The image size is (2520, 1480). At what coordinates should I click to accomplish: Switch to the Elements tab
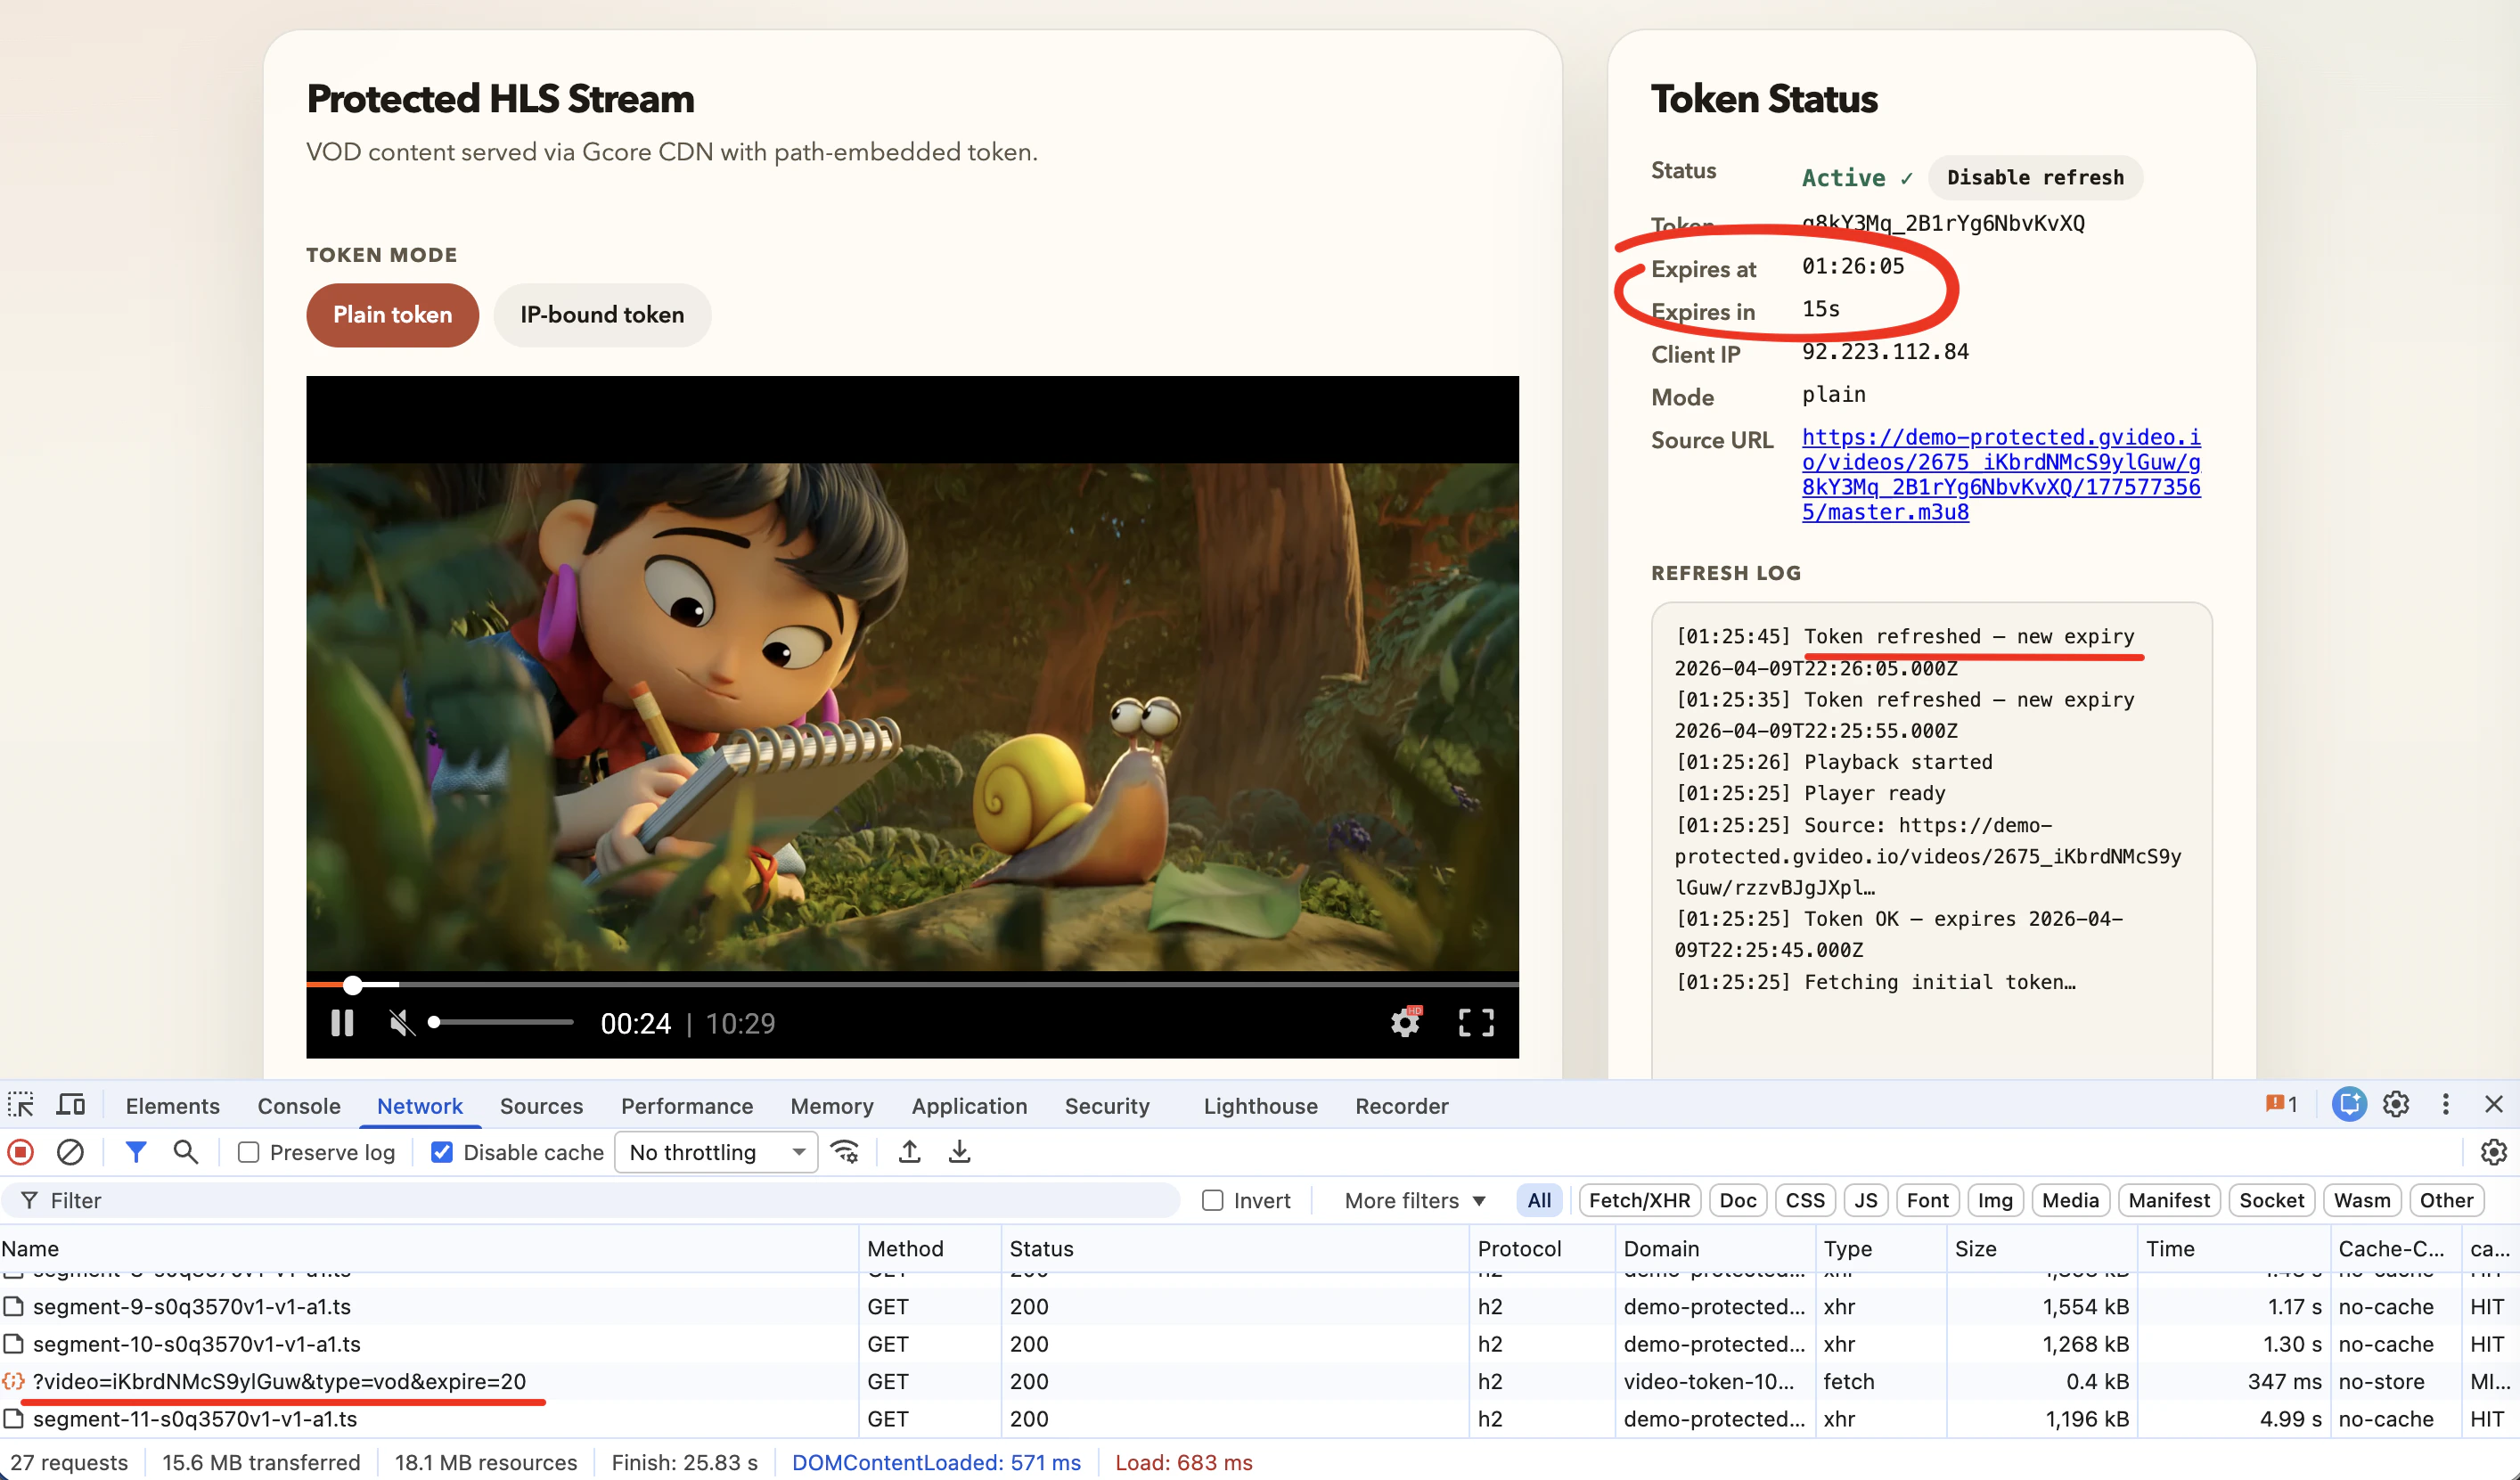coord(172,1106)
